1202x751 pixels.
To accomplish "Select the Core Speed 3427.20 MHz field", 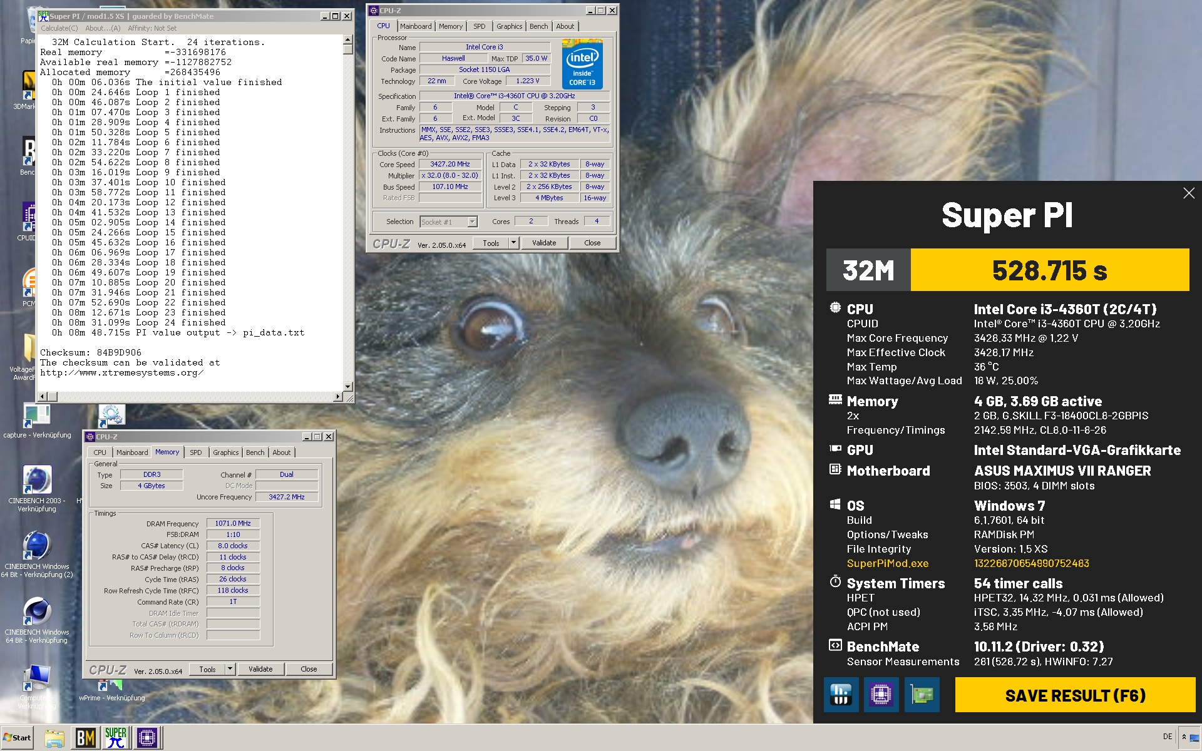I will pyautogui.click(x=450, y=164).
